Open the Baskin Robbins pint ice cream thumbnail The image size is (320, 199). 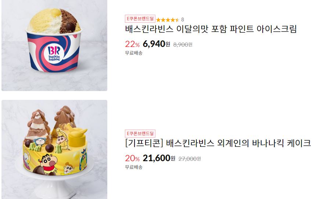click(x=54, y=45)
